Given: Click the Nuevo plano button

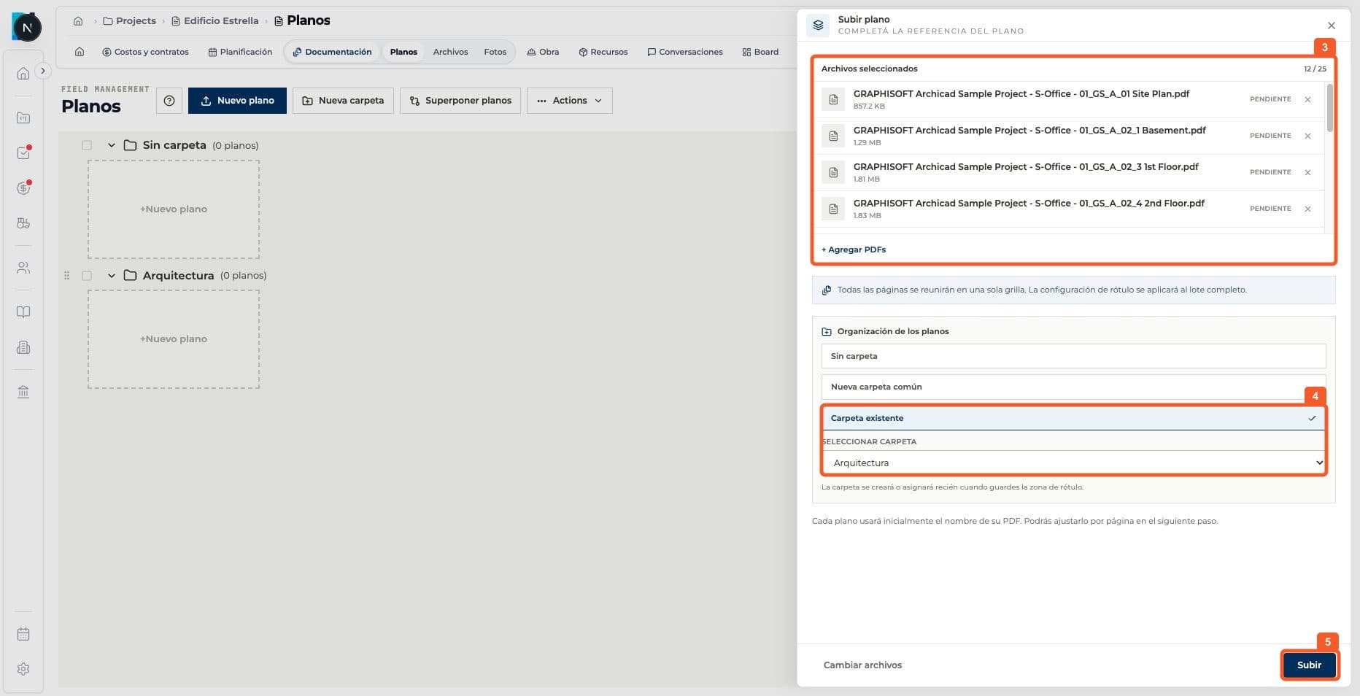Looking at the screenshot, I should (x=237, y=101).
